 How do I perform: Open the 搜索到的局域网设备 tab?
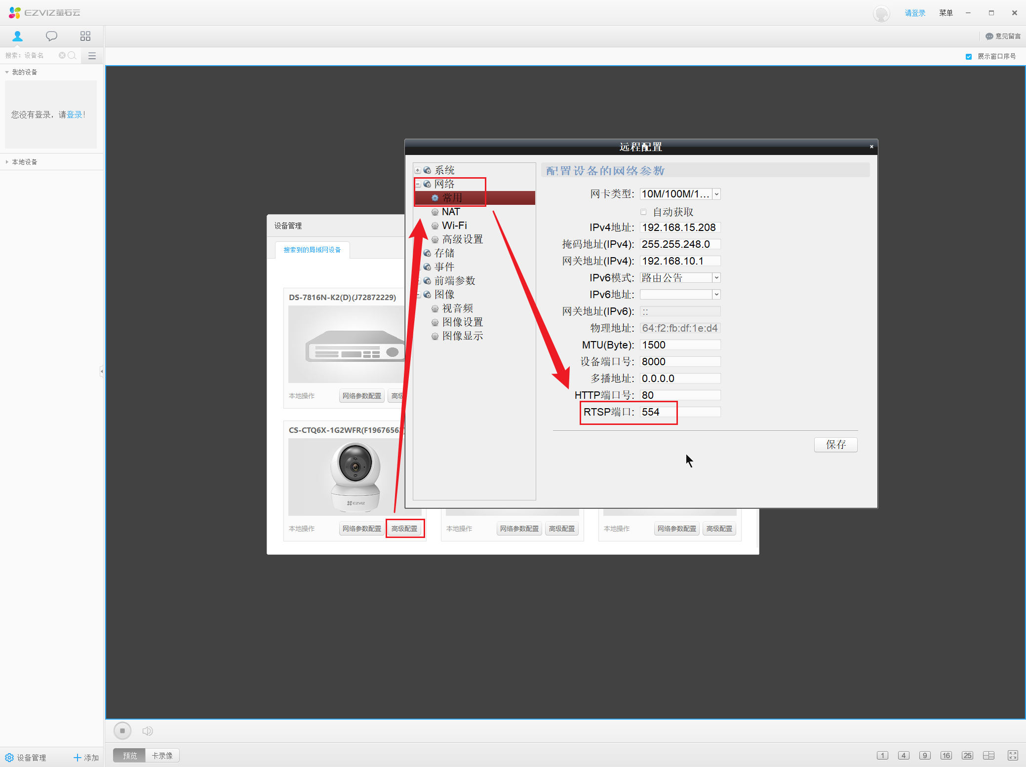pos(312,250)
